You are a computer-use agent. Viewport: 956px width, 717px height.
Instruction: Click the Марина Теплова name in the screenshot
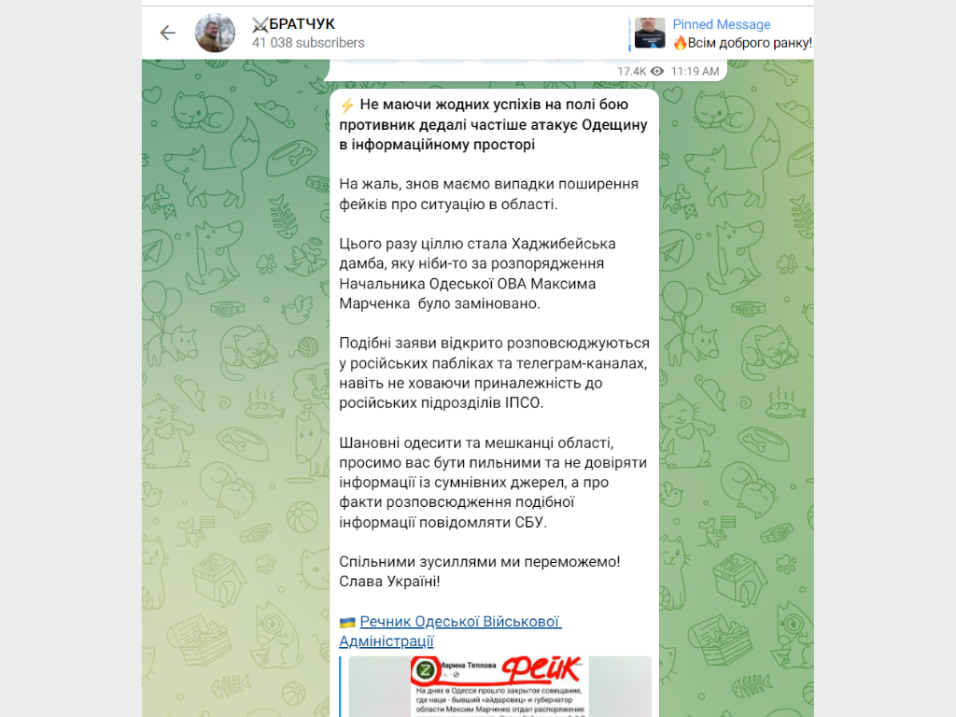point(469,665)
